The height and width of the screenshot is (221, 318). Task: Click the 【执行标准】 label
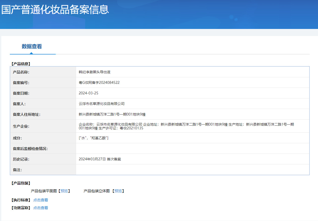(21, 200)
